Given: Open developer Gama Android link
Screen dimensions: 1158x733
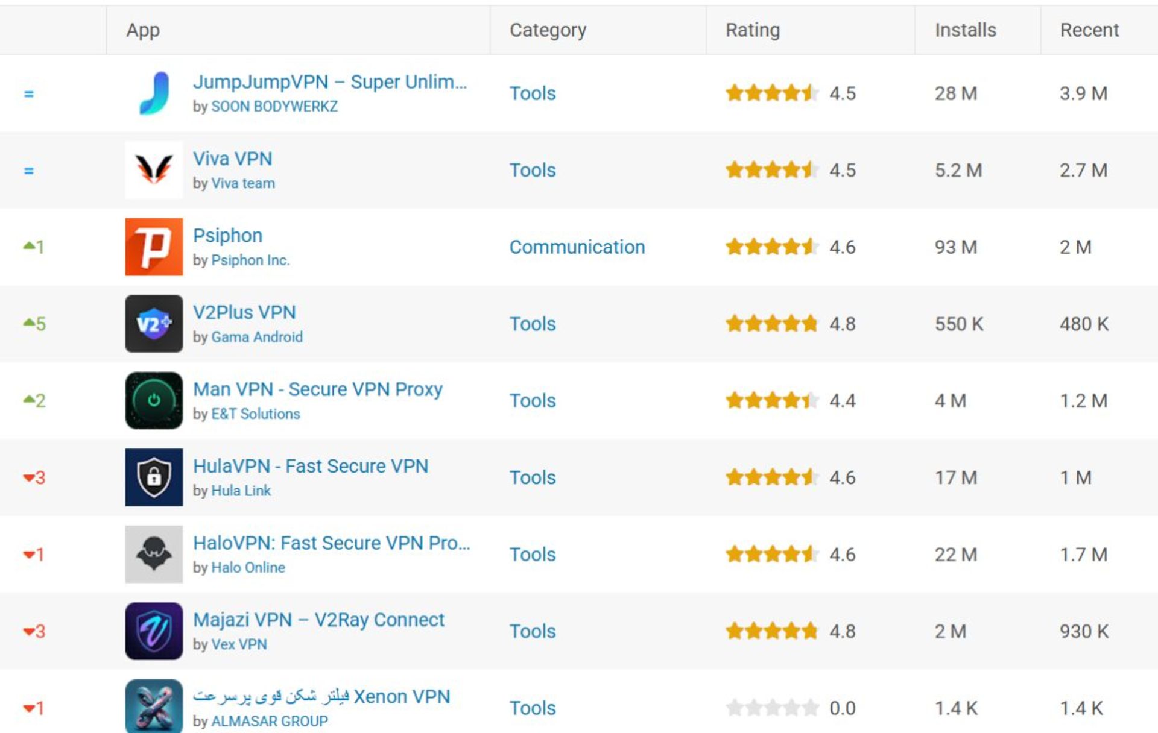Looking at the screenshot, I should point(257,337).
